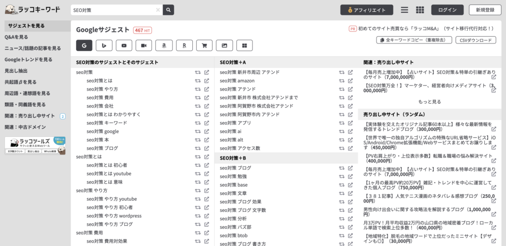The width and height of the screenshot is (506, 246).
Task: Click the 【地域特化】脱毛 mini site listing
Action: pos(427,239)
